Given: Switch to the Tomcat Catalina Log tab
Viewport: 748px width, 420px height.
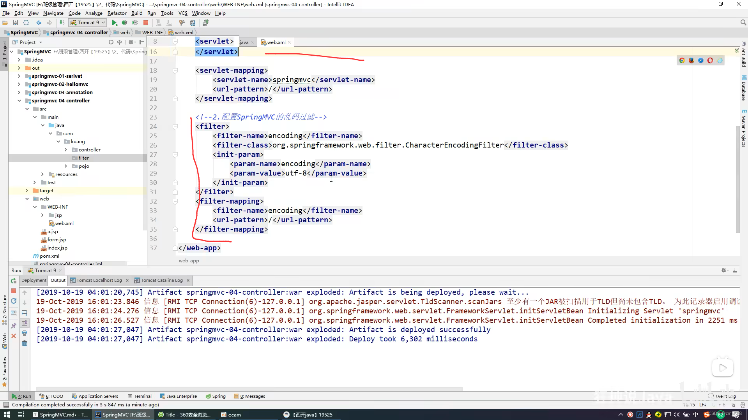Looking at the screenshot, I should pos(161,280).
